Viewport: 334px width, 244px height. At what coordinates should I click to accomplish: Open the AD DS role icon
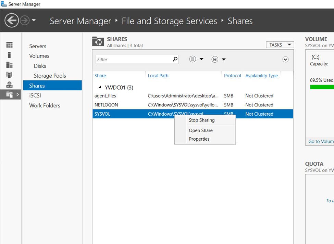click(x=9, y=75)
